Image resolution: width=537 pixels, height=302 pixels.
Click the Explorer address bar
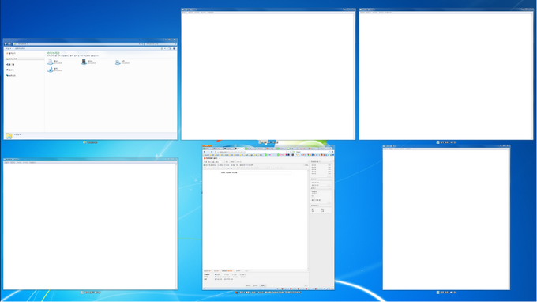pos(78,44)
